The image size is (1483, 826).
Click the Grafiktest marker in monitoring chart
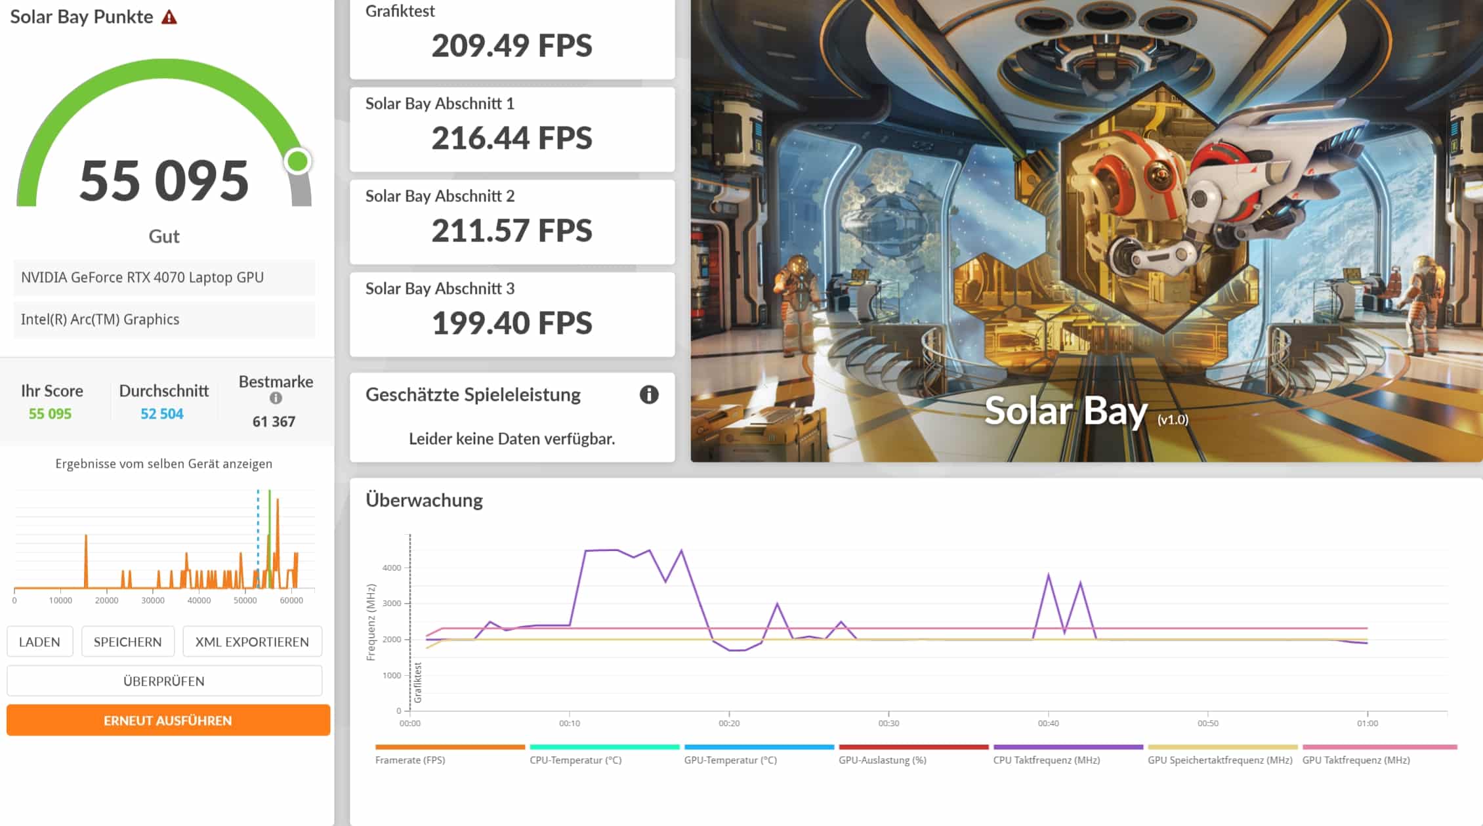[x=417, y=682]
